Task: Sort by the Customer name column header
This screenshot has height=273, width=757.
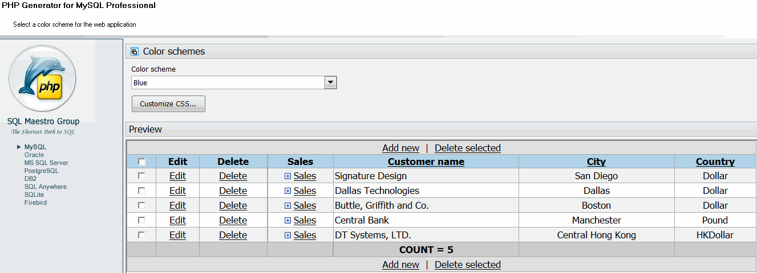Action: [x=426, y=162]
